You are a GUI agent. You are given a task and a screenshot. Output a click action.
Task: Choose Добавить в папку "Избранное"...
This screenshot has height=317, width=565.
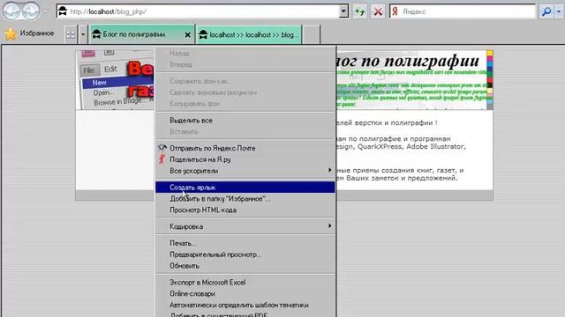(245, 199)
